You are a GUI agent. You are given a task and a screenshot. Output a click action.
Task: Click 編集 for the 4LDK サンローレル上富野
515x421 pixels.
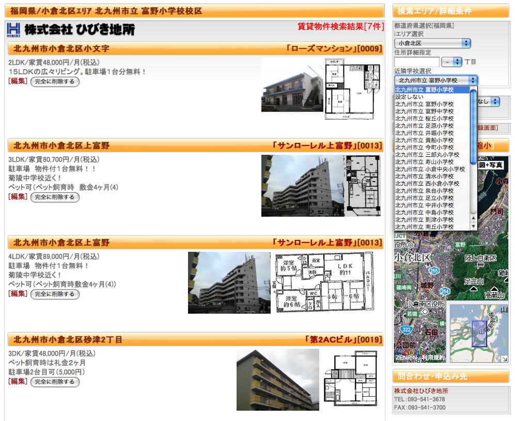pyautogui.click(x=18, y=294)
